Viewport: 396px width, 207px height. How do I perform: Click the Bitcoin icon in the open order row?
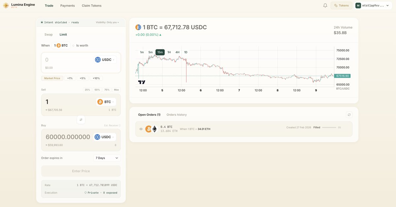pyautogui.click(x=148, y=129)
